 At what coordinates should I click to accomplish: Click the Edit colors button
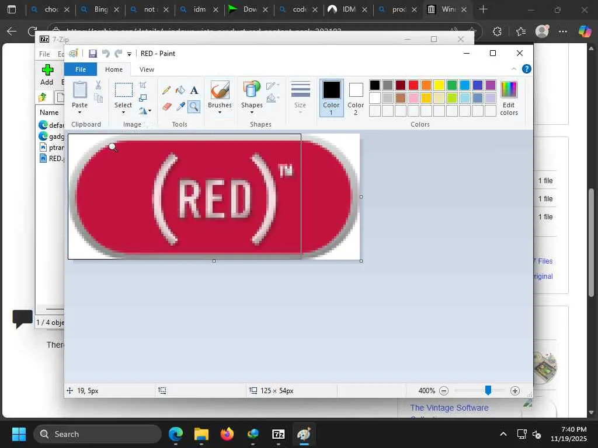click(x=509, y=97)
